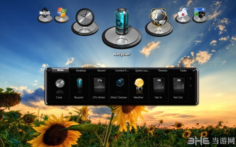
Task: Click the upper double-chevron scroll arrow on shelf
Action: [x=190, y=78]
